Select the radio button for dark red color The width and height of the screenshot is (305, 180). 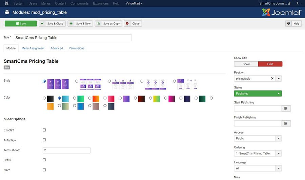135,98
